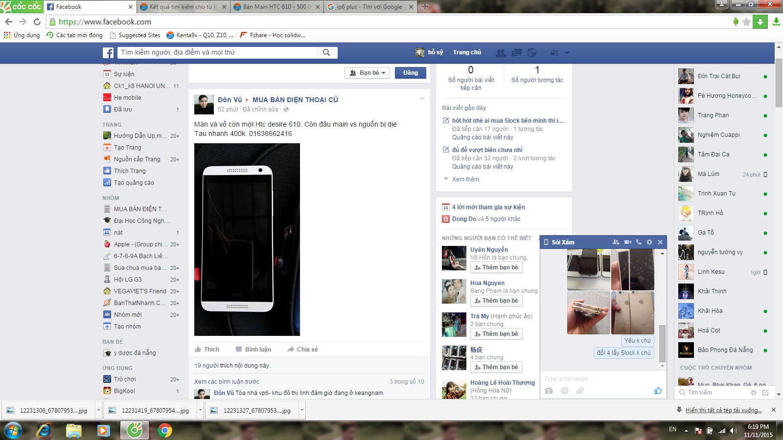Click Bình luận on the post
The image size is (783, 440).
click(x=253, y=350)
